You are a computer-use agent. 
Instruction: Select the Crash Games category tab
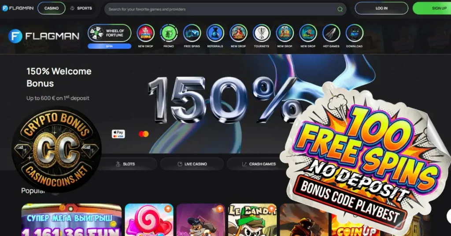click(259, 164)
